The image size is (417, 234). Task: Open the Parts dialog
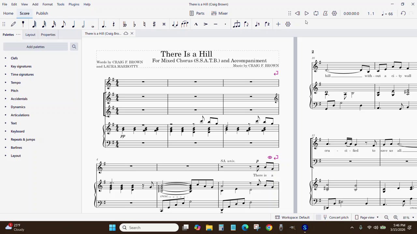197,13
